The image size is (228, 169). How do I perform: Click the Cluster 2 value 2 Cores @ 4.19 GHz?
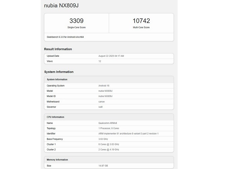point(109,149)
